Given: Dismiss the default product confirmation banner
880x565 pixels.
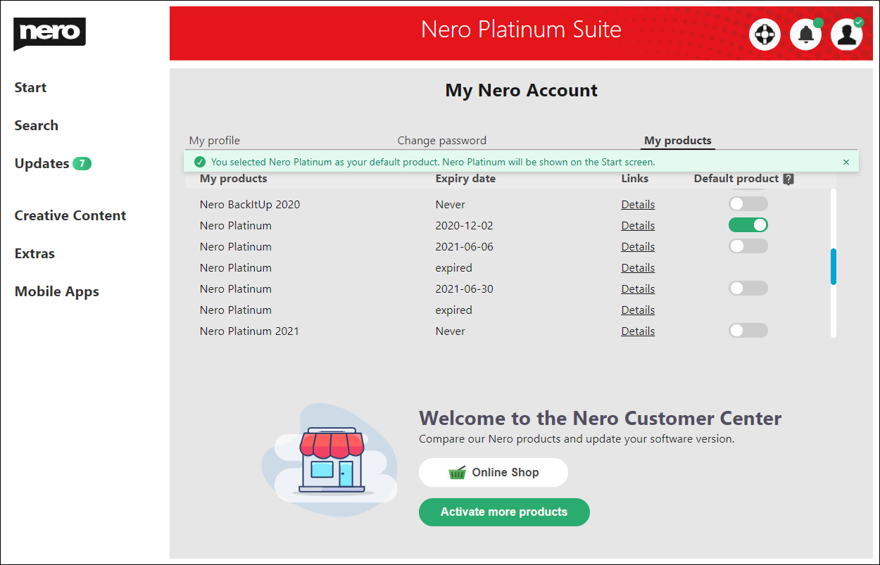Looking at the screenshot, I should pyautogui.click(x=846, y=161).
